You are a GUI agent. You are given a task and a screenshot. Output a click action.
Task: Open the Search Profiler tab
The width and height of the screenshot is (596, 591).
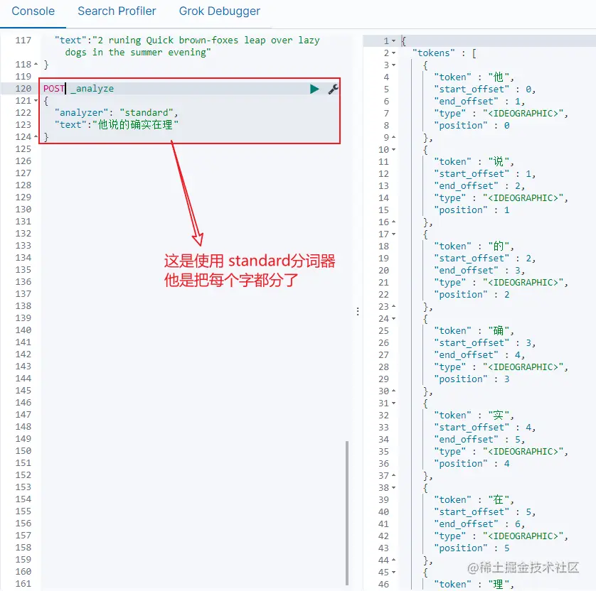pos(117,11)
